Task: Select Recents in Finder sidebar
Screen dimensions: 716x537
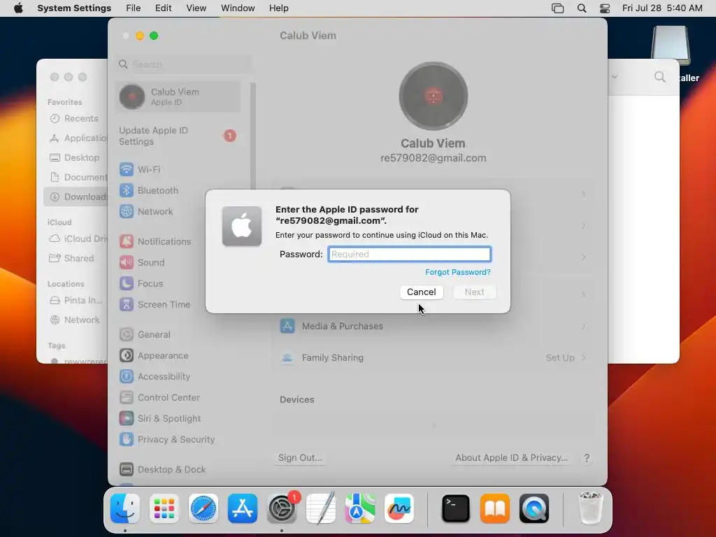Action: [76, 119]
